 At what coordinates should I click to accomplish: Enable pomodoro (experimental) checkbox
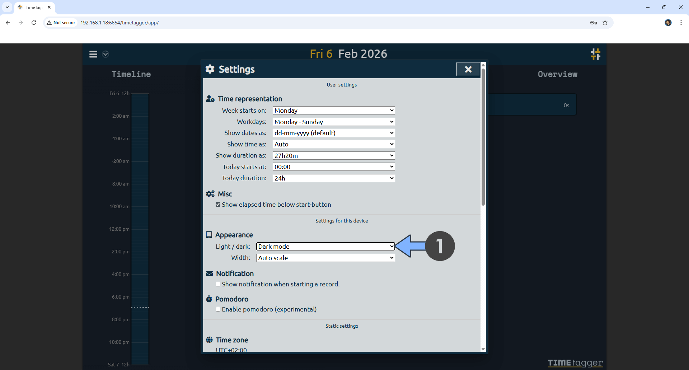coord(218,309)
